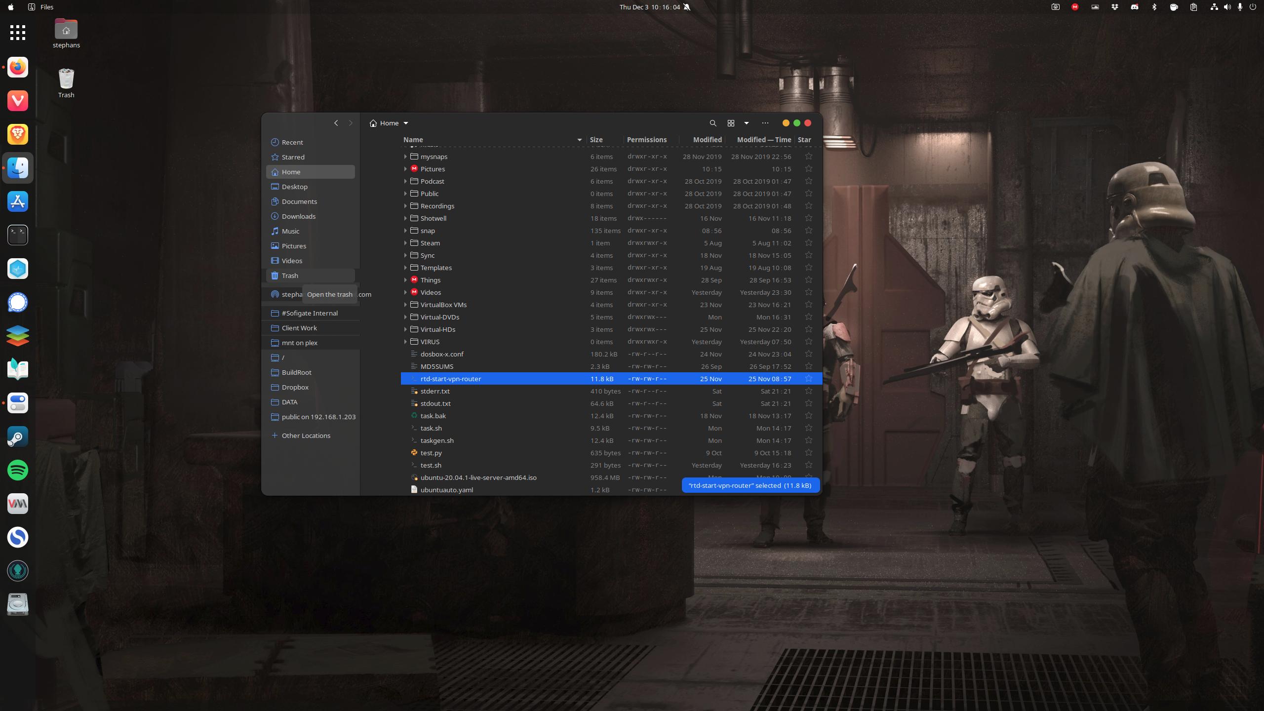This screenshot has height=711, width=1264.
Task: Expand the VIRUS folder
Action: [405, 342]
